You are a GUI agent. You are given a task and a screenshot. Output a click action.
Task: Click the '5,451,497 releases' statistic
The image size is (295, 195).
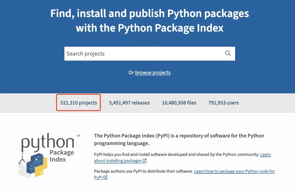(129, 103)
